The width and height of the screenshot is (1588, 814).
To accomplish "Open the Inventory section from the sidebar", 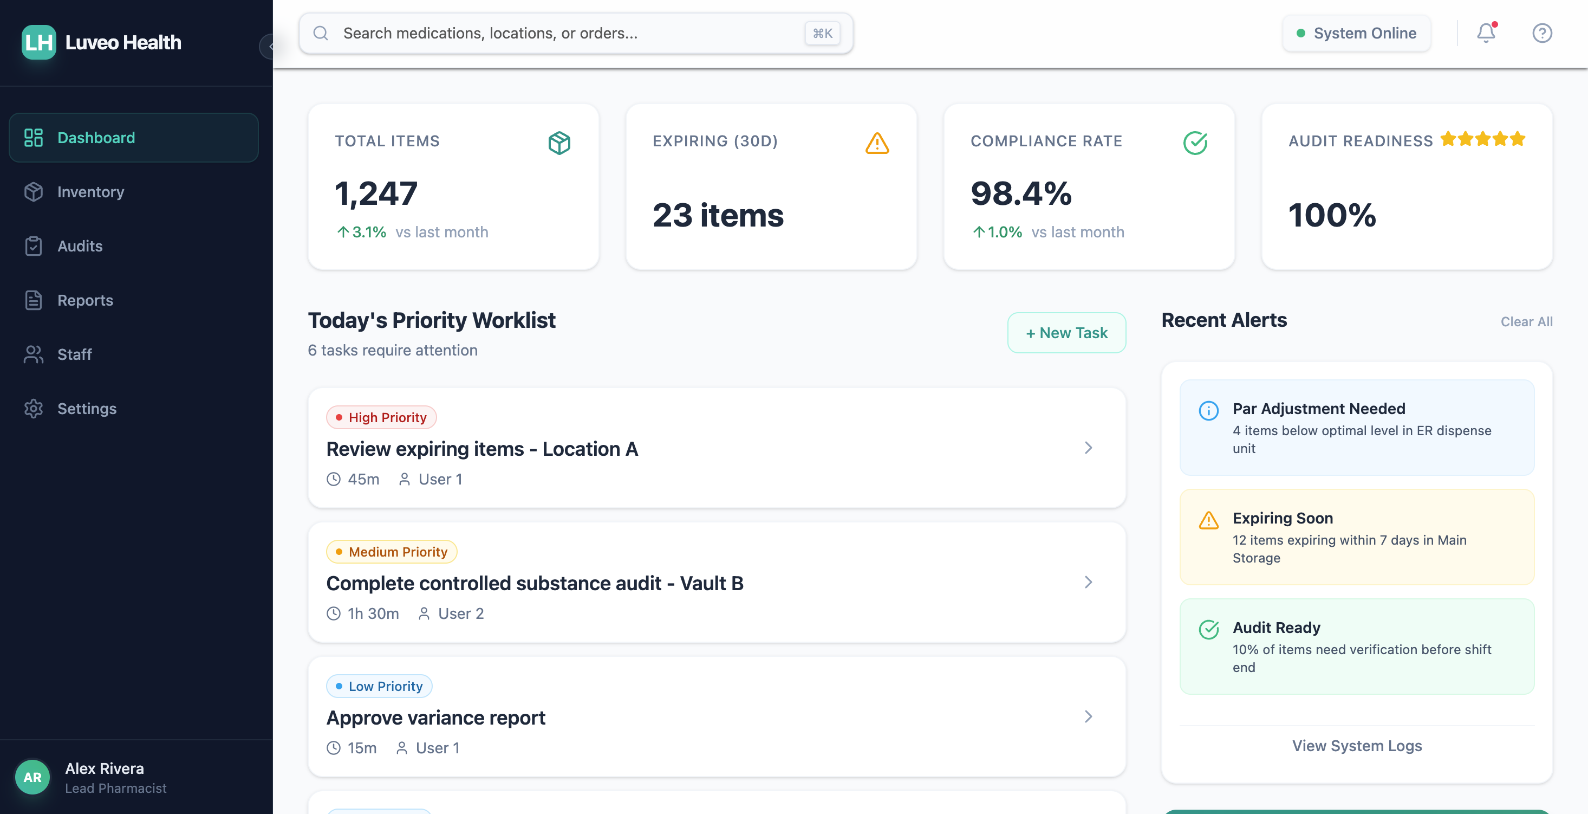I will (x=90, y=191).
